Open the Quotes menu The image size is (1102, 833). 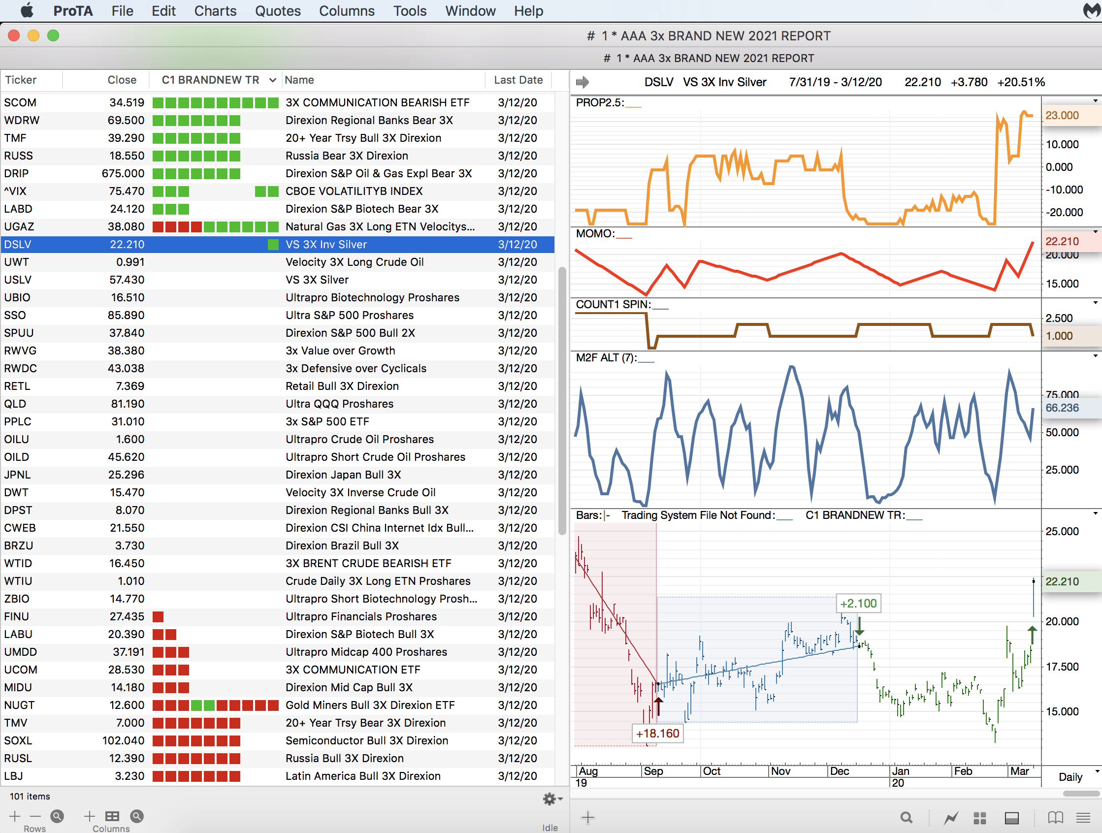(278, 11)
